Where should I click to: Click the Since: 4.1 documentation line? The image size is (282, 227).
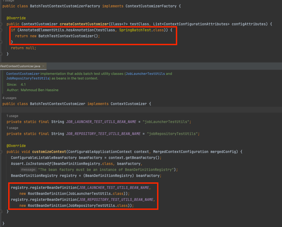click(x=16, y=85)
